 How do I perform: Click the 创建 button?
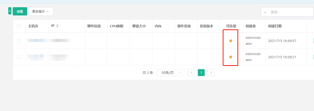point(20,11)
